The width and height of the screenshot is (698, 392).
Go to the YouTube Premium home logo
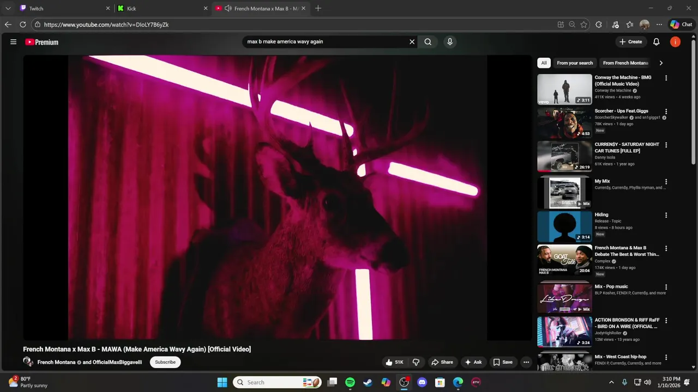(x=41, y=42)
